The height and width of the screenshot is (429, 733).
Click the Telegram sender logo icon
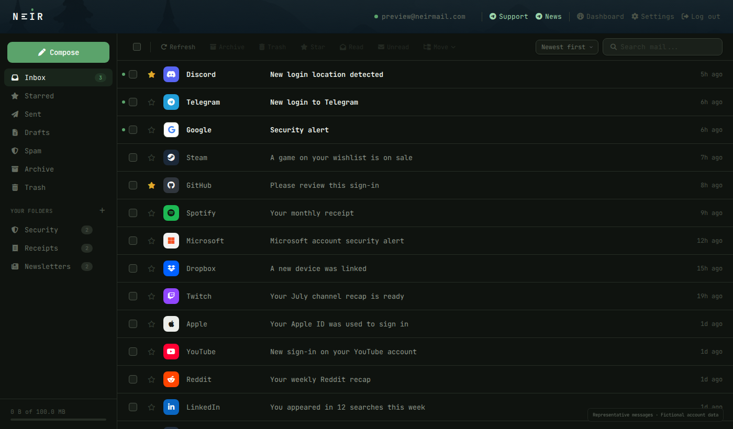[x=171, y=102]
